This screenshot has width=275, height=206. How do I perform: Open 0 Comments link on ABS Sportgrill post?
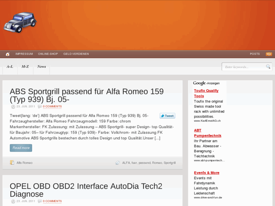(52, 107)
